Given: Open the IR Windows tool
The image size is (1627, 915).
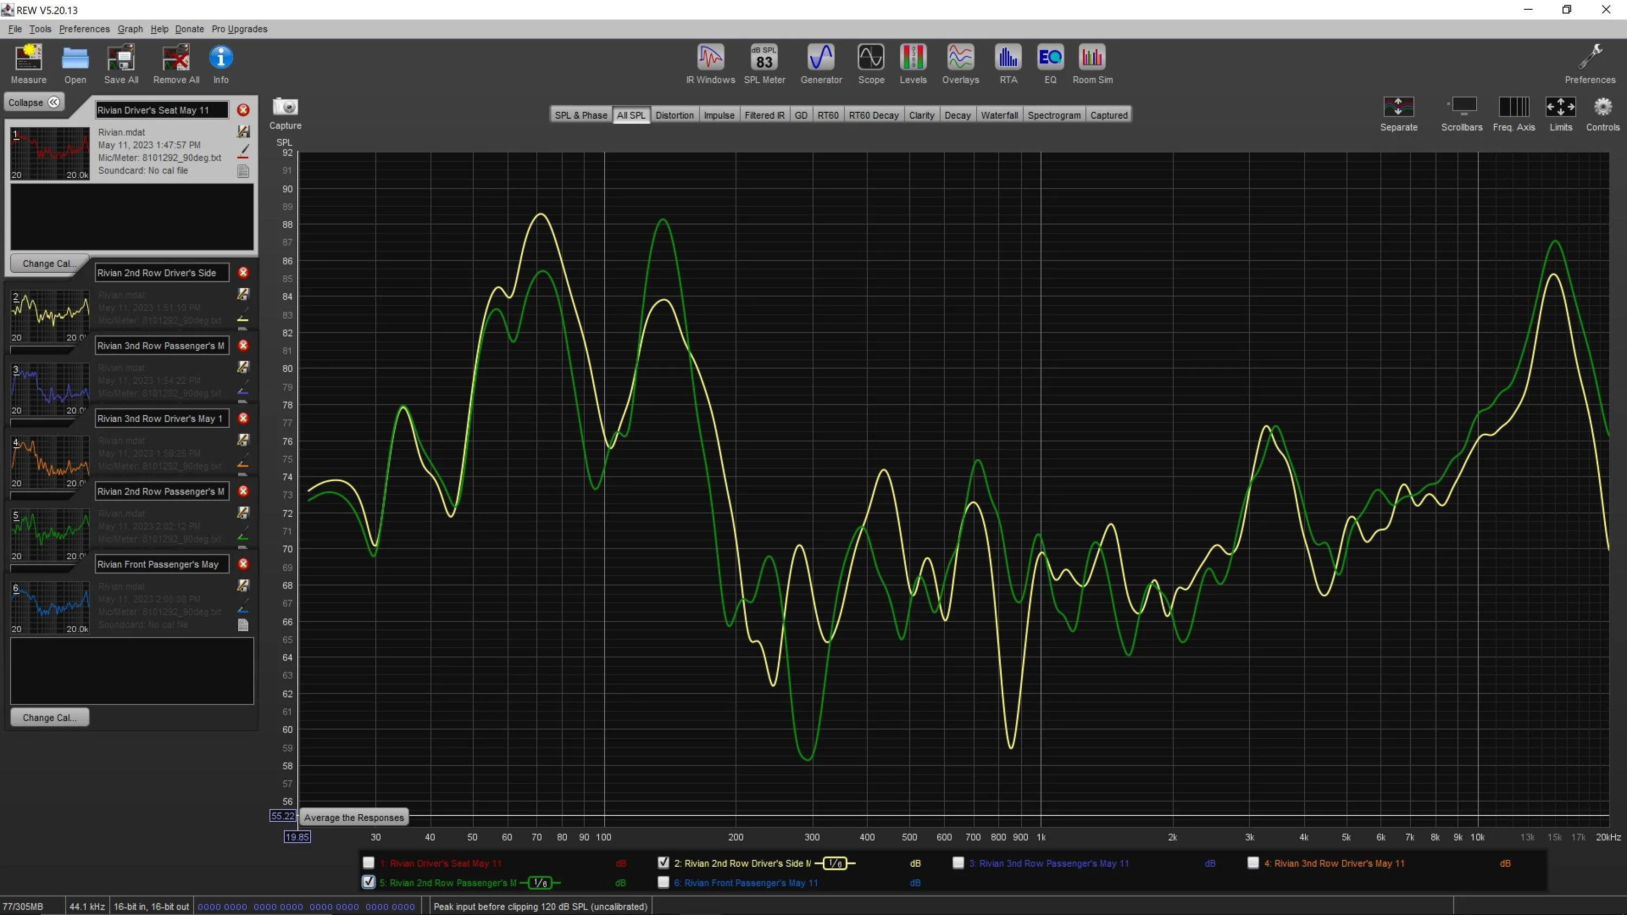Looking at the screenshot, I should [710, 63].
